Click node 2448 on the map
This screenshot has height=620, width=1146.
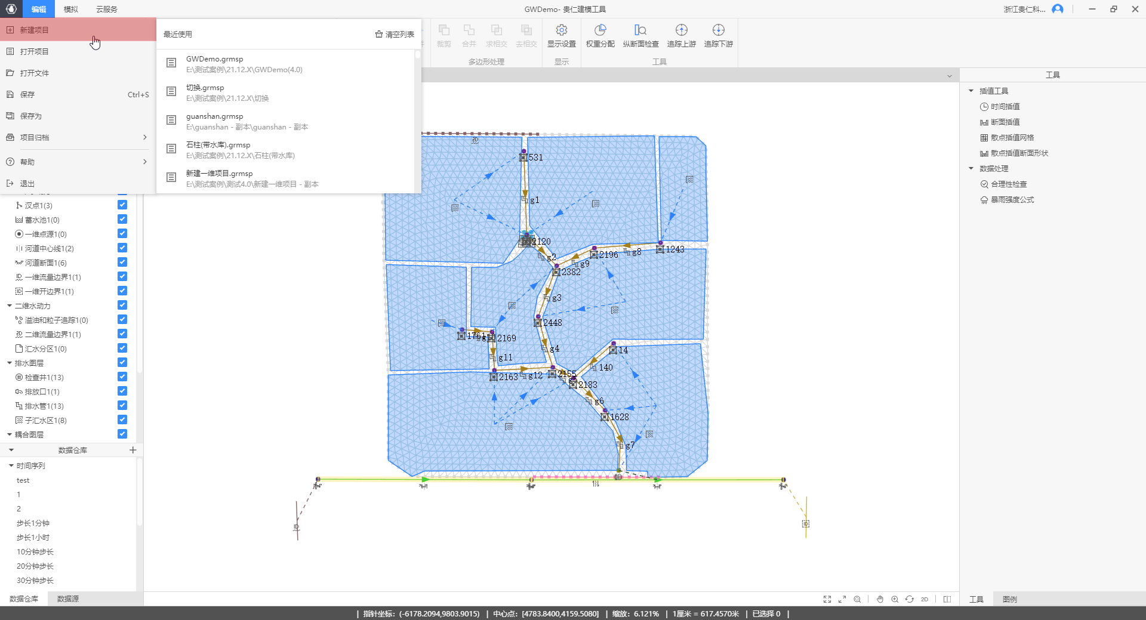[538, 323]
